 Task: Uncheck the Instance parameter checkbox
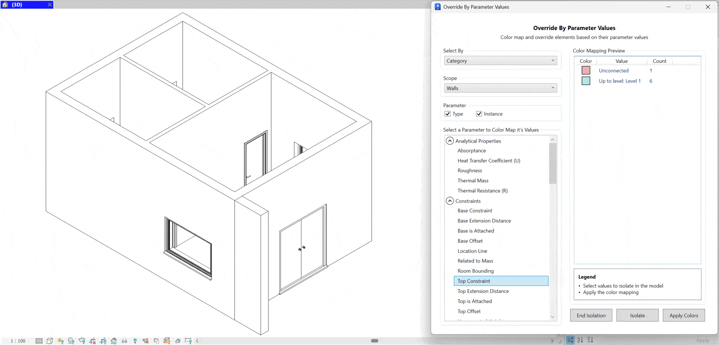(479, 114)
